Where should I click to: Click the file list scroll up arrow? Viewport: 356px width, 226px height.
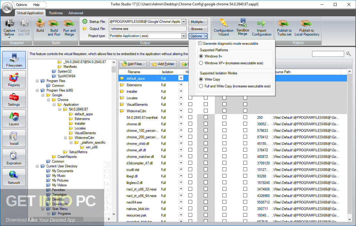(349, 72)
